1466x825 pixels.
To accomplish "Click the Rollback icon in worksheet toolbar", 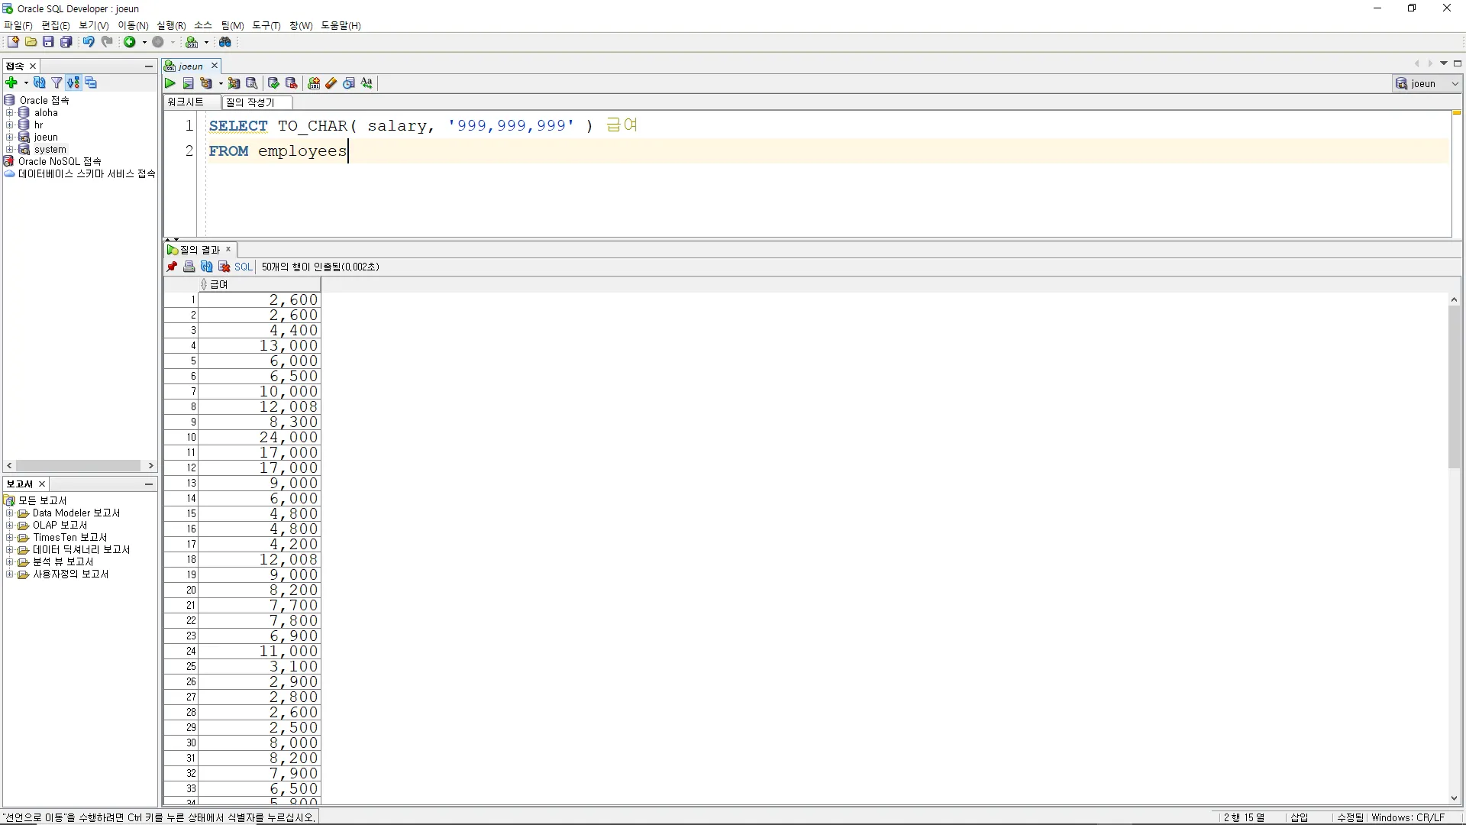I will (x=291, y=83).
